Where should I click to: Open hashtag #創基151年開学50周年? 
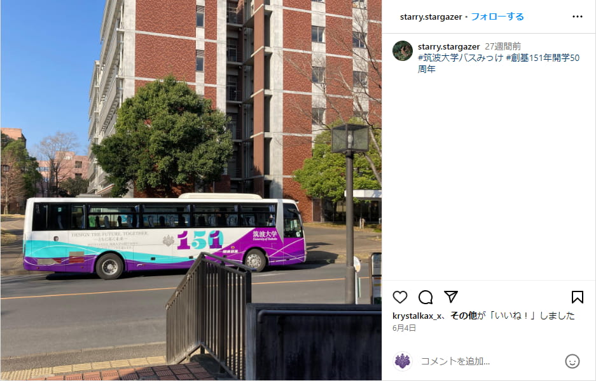499,63
